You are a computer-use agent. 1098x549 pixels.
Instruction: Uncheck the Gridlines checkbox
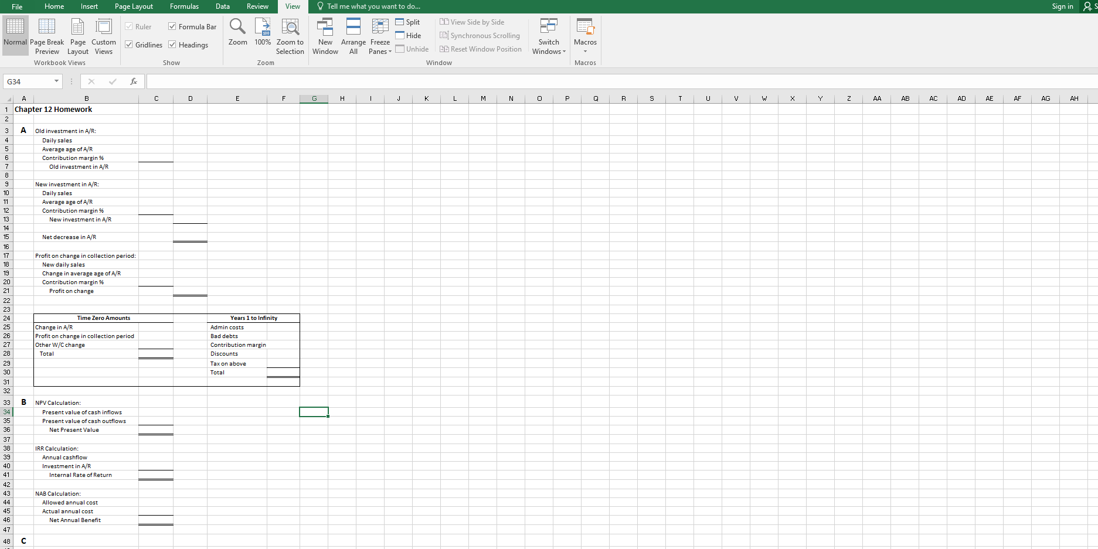click(x=129, y=45)
